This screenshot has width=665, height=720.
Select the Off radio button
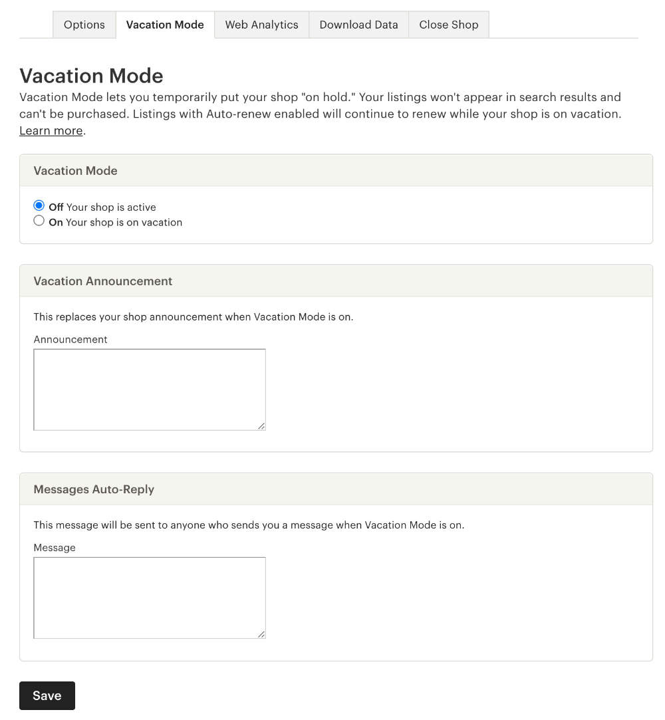(39, 205)
